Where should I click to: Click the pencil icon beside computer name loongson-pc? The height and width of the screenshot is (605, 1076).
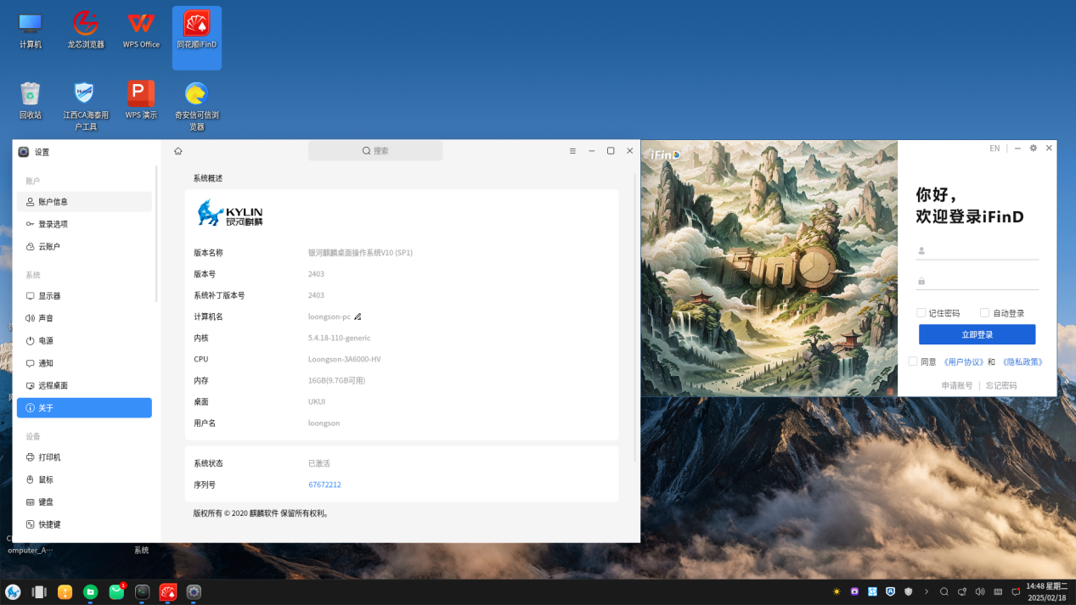coord(358,317)
